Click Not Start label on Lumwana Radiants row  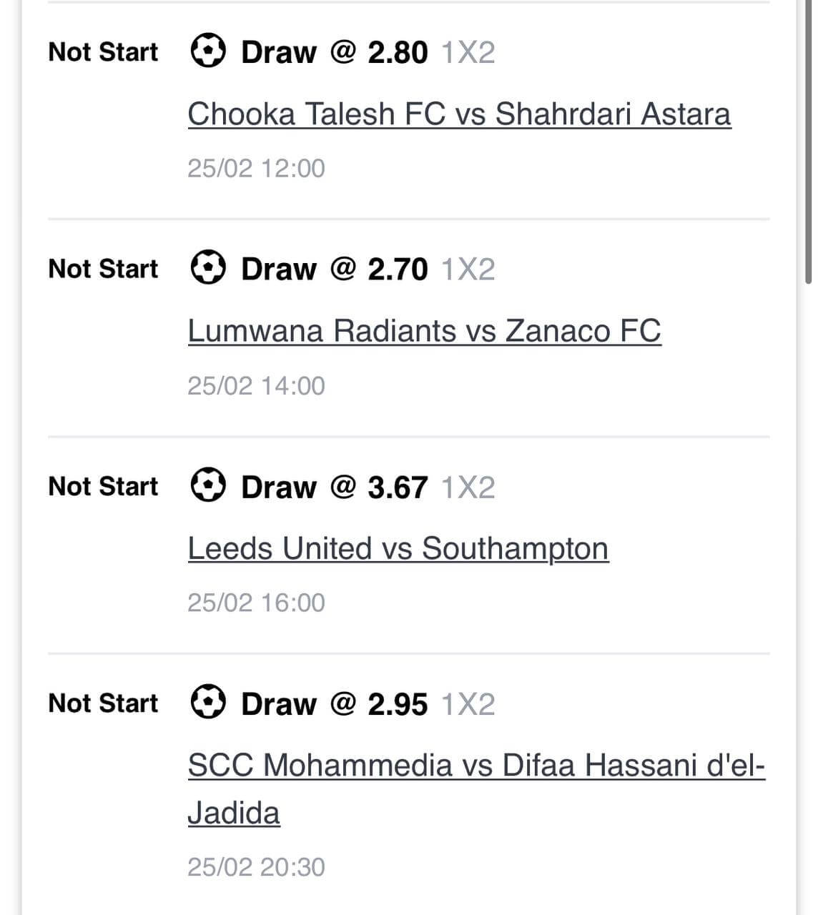point(102,268)
